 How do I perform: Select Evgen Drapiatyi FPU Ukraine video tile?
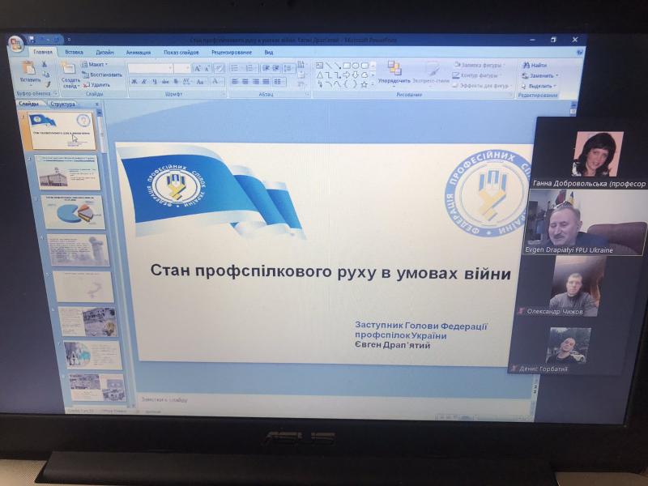tap(585, 223)
